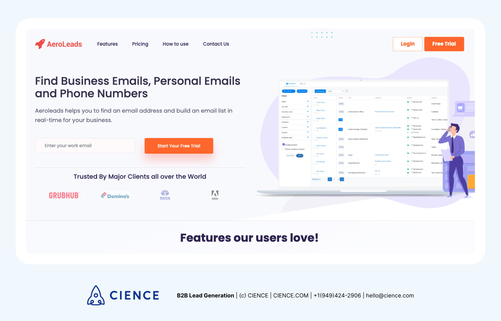Click the Free Trial button
This screenshot has width=501, height=321.
click(445, 44)
